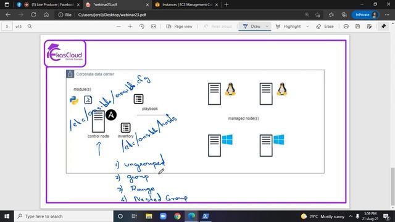
Task: Rotate the PDF page
Action: [x=142, y=27]
